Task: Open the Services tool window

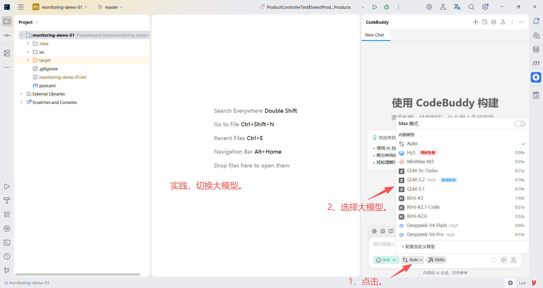Action: tap(7, 215)
